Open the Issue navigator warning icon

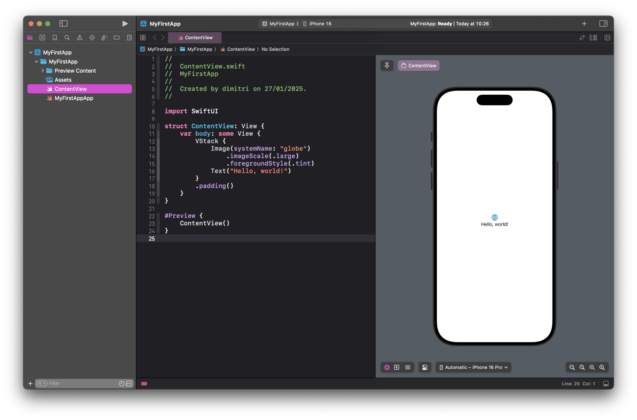[80, 38]
